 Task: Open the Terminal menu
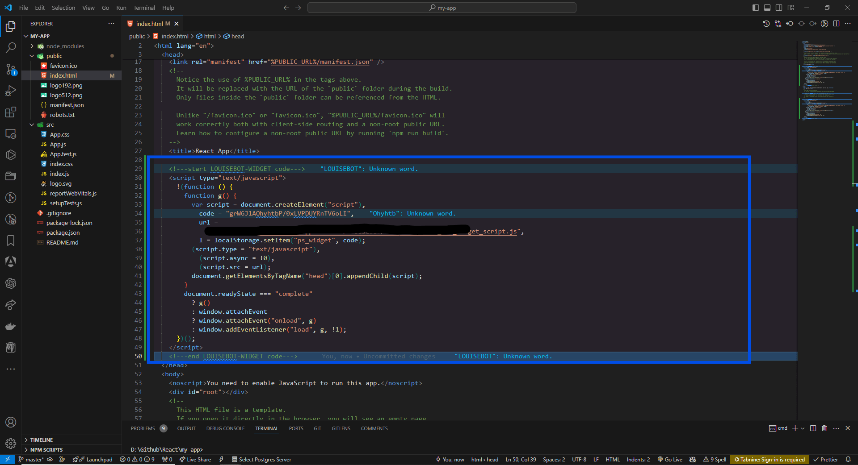coord(144,8)
